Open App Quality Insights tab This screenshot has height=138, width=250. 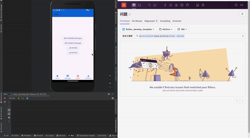click(86, 136)
